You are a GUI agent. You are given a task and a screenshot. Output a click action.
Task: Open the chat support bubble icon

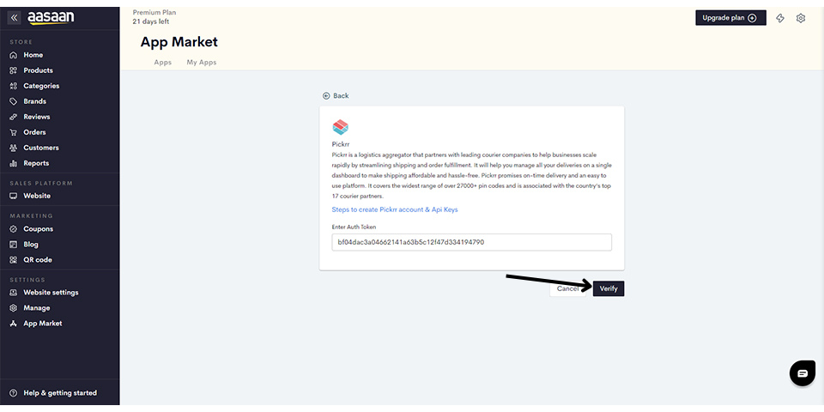point(803,373)
